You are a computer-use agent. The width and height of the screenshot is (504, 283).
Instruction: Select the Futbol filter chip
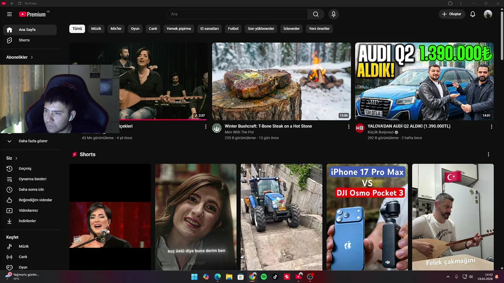[233, 29]
